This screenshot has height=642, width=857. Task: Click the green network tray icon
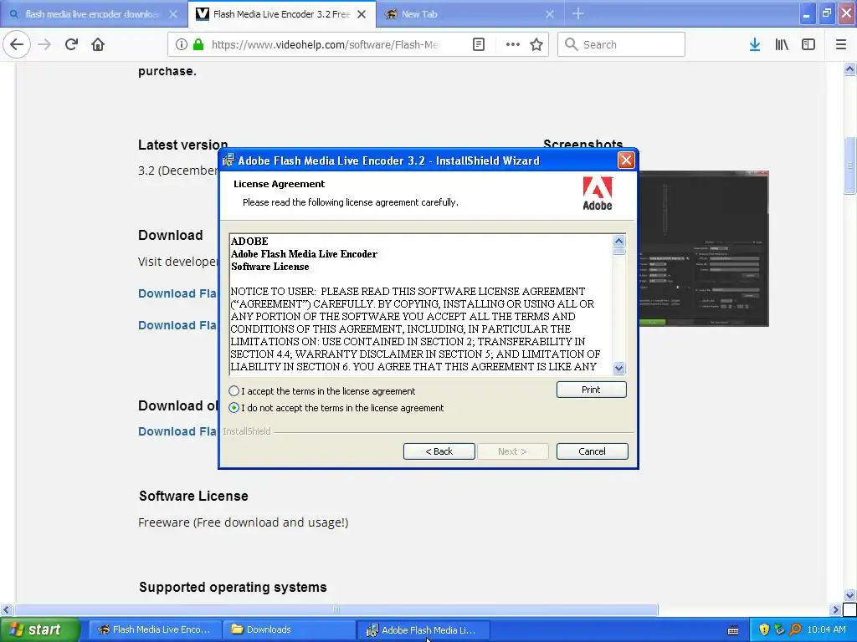point(779,629)
